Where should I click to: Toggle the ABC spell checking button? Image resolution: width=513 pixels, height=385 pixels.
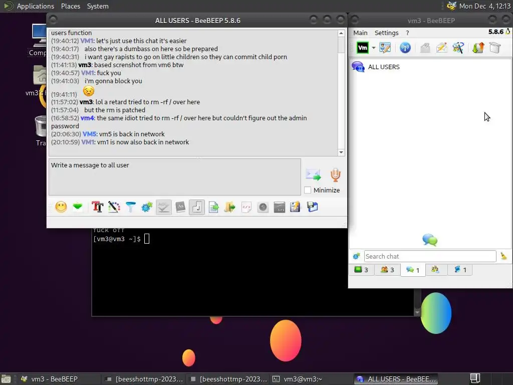[164, 207]
